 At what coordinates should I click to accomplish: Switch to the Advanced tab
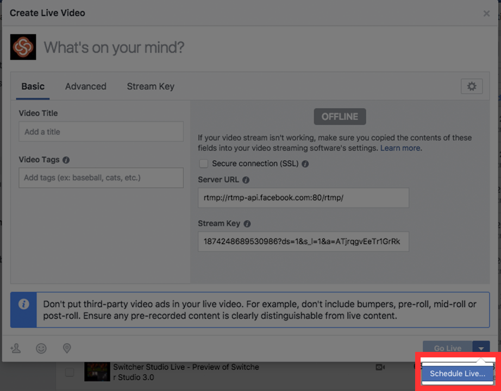[x=85, y=86]
